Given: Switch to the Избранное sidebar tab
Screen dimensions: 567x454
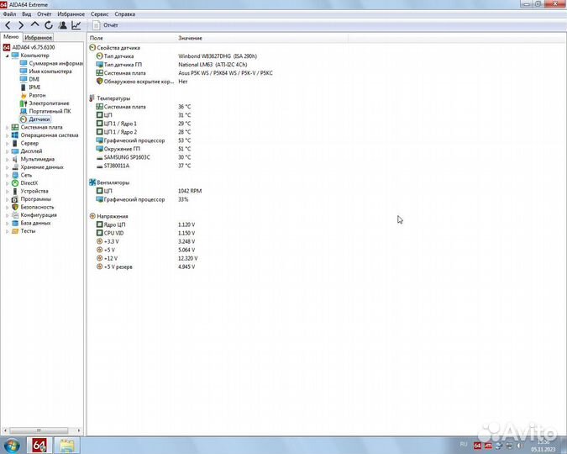Looking at the screenshot, I should coord(39,37).
